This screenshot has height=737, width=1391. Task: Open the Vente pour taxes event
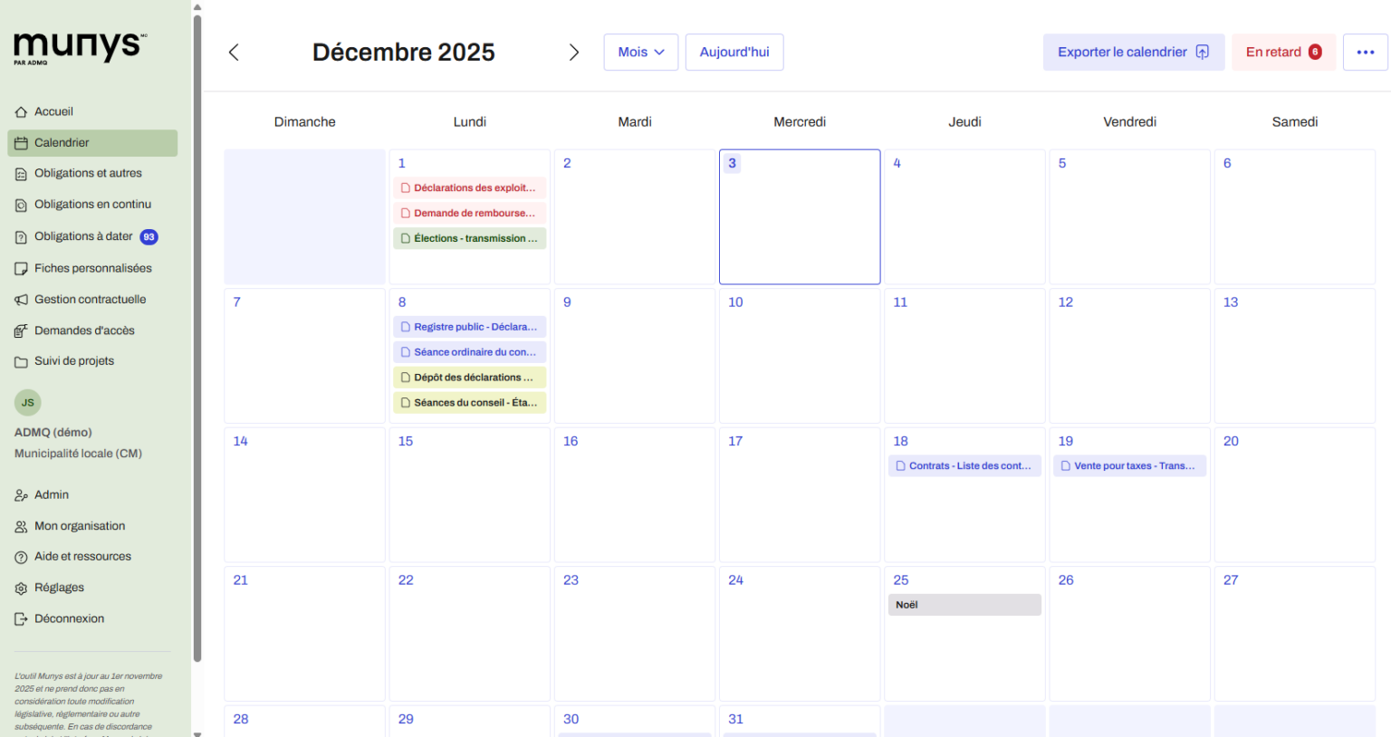point(1128,466)
